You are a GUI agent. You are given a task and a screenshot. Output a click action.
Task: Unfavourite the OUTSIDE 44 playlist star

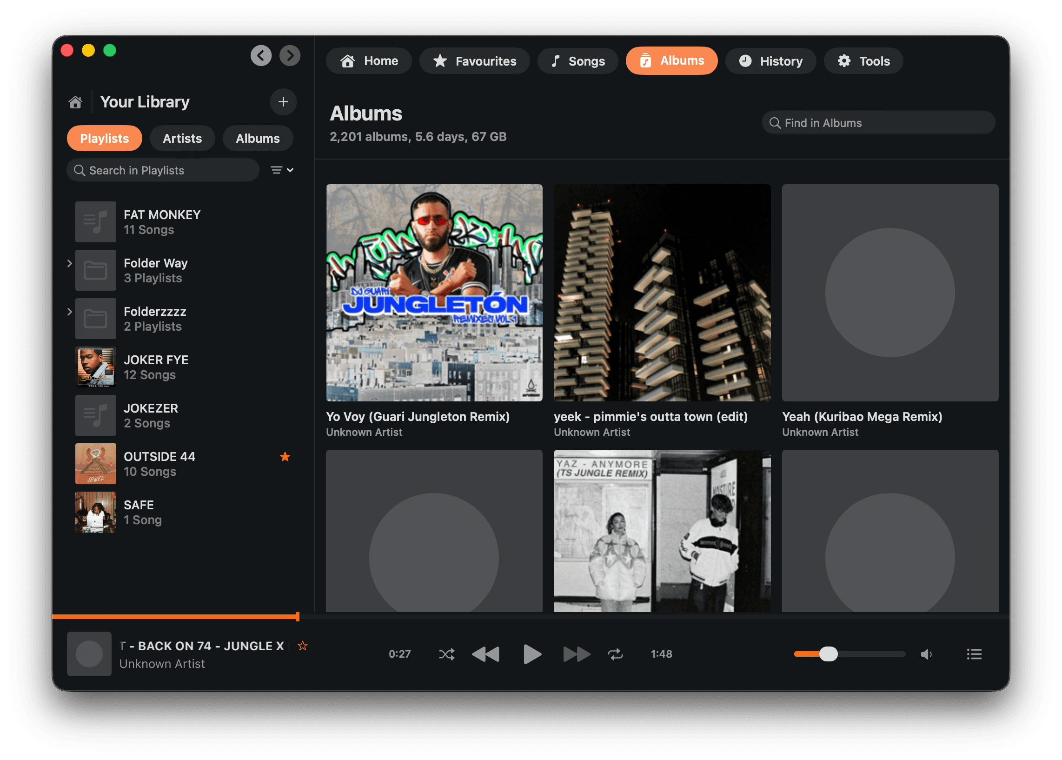(285, 456)
